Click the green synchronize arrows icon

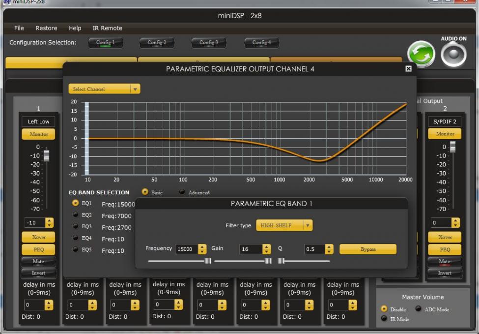(421, 54)
